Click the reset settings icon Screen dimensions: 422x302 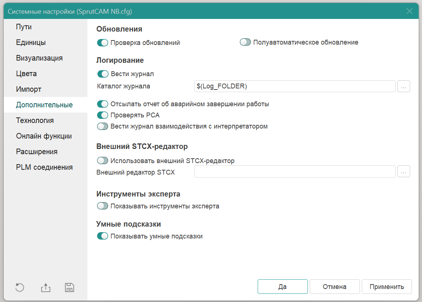20,288
